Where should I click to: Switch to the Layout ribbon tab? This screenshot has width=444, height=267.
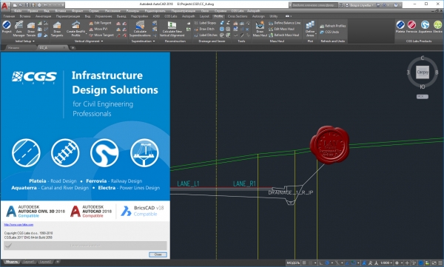tap(204, 16)
